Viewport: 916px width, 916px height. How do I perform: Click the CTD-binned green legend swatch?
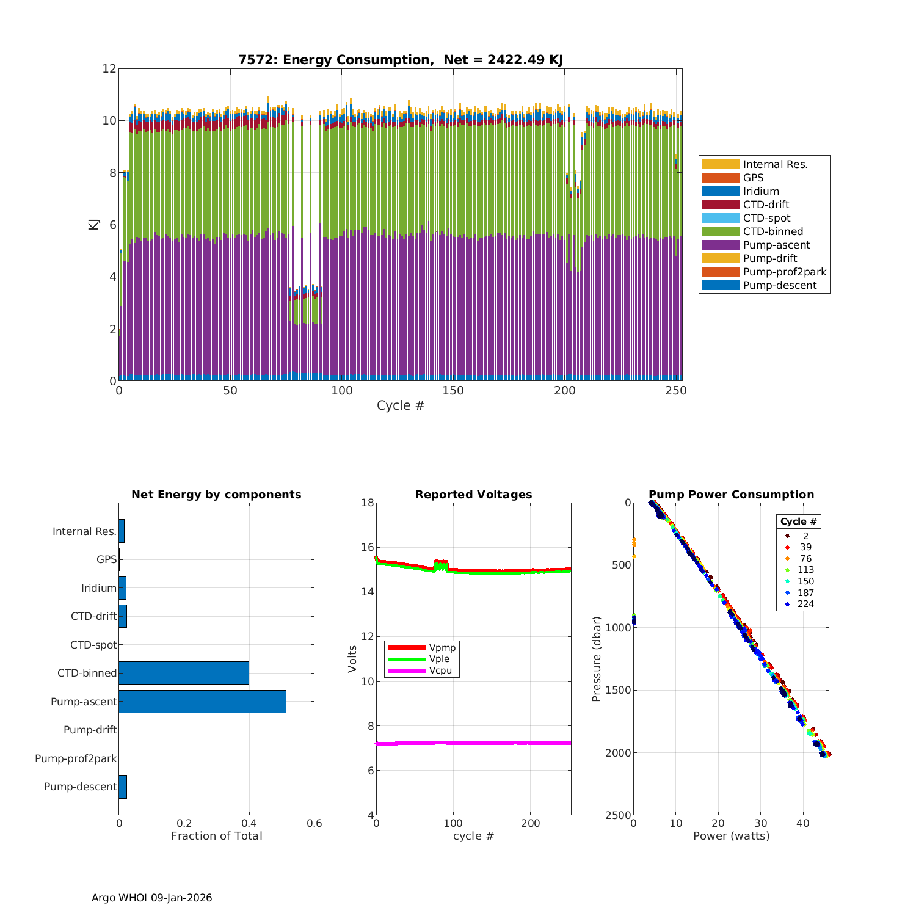[x=721, y=231]
